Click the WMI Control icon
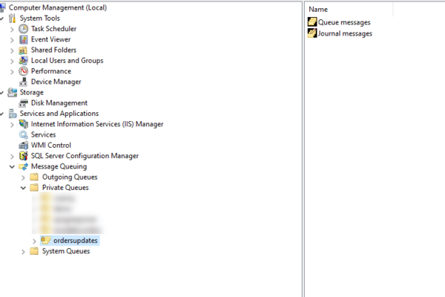The image size is (445, 297). (x=24, y=146)
